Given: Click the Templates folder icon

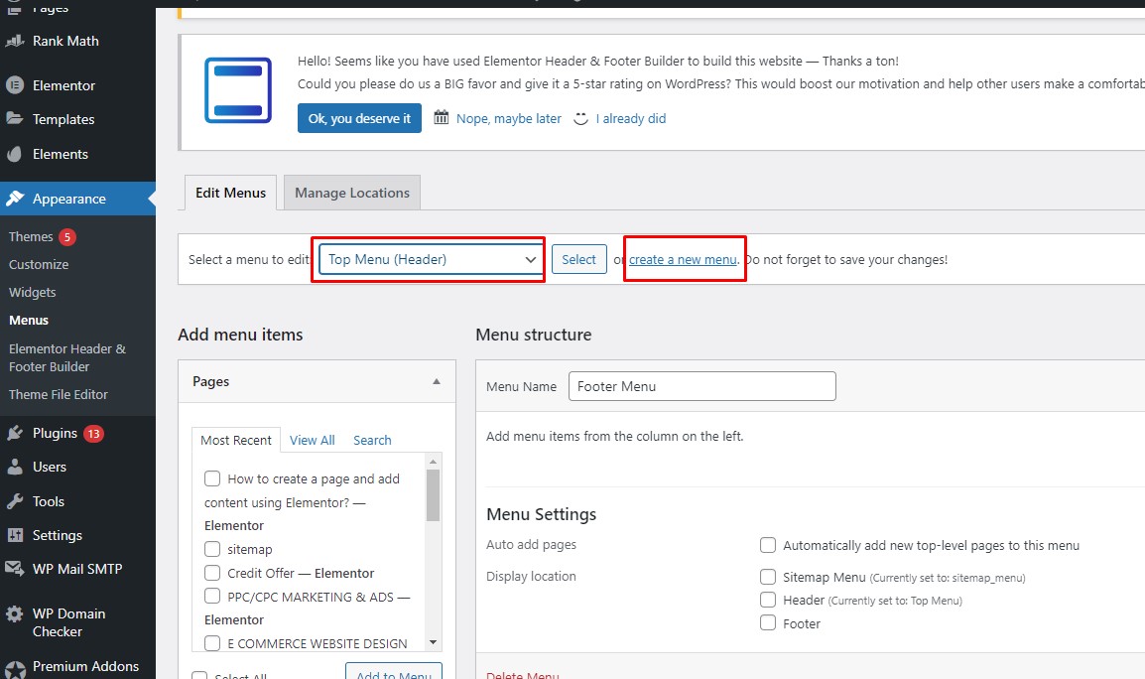Looking at the screenshot, I should tap(15, 118).
